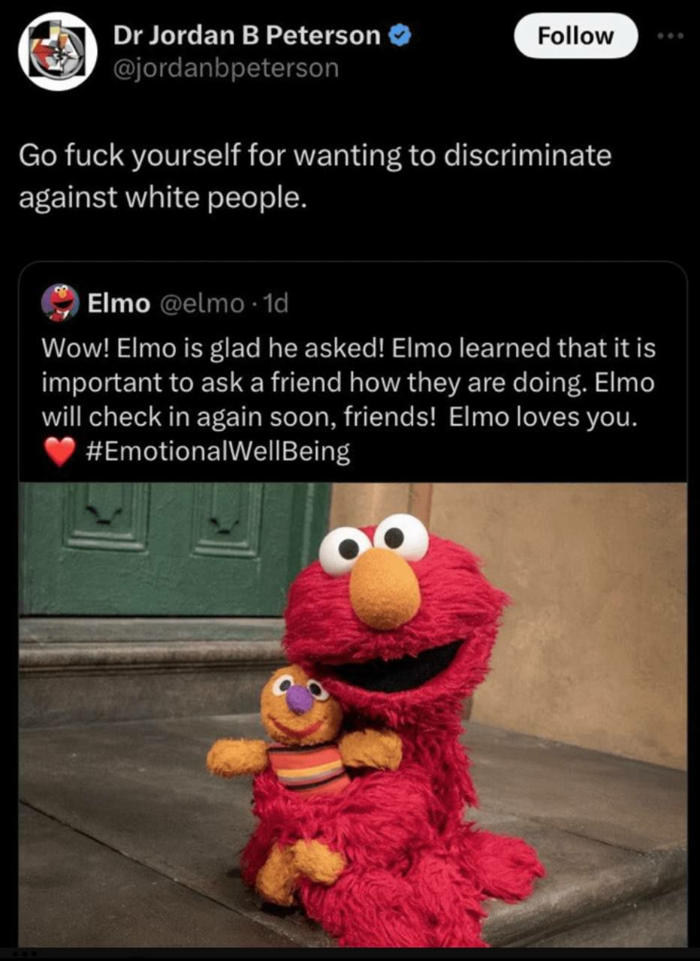Follow Dr Jordan B Peterson
This screenshot has height=961, width=700.
575,35
